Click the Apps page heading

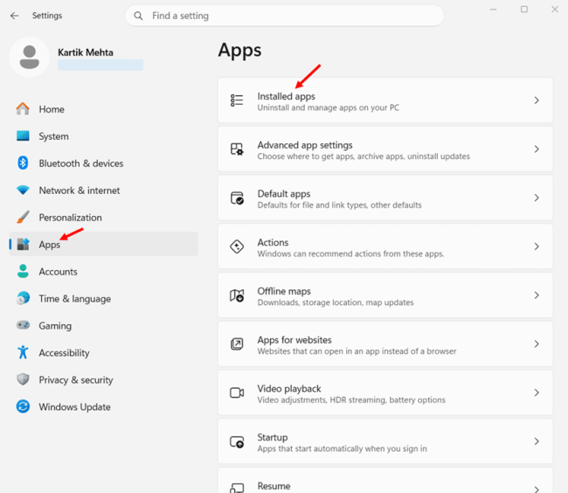point(239,51)
